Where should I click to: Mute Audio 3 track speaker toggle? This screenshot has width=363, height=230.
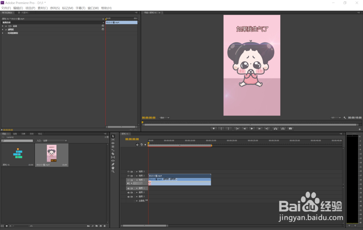(128, 197)
